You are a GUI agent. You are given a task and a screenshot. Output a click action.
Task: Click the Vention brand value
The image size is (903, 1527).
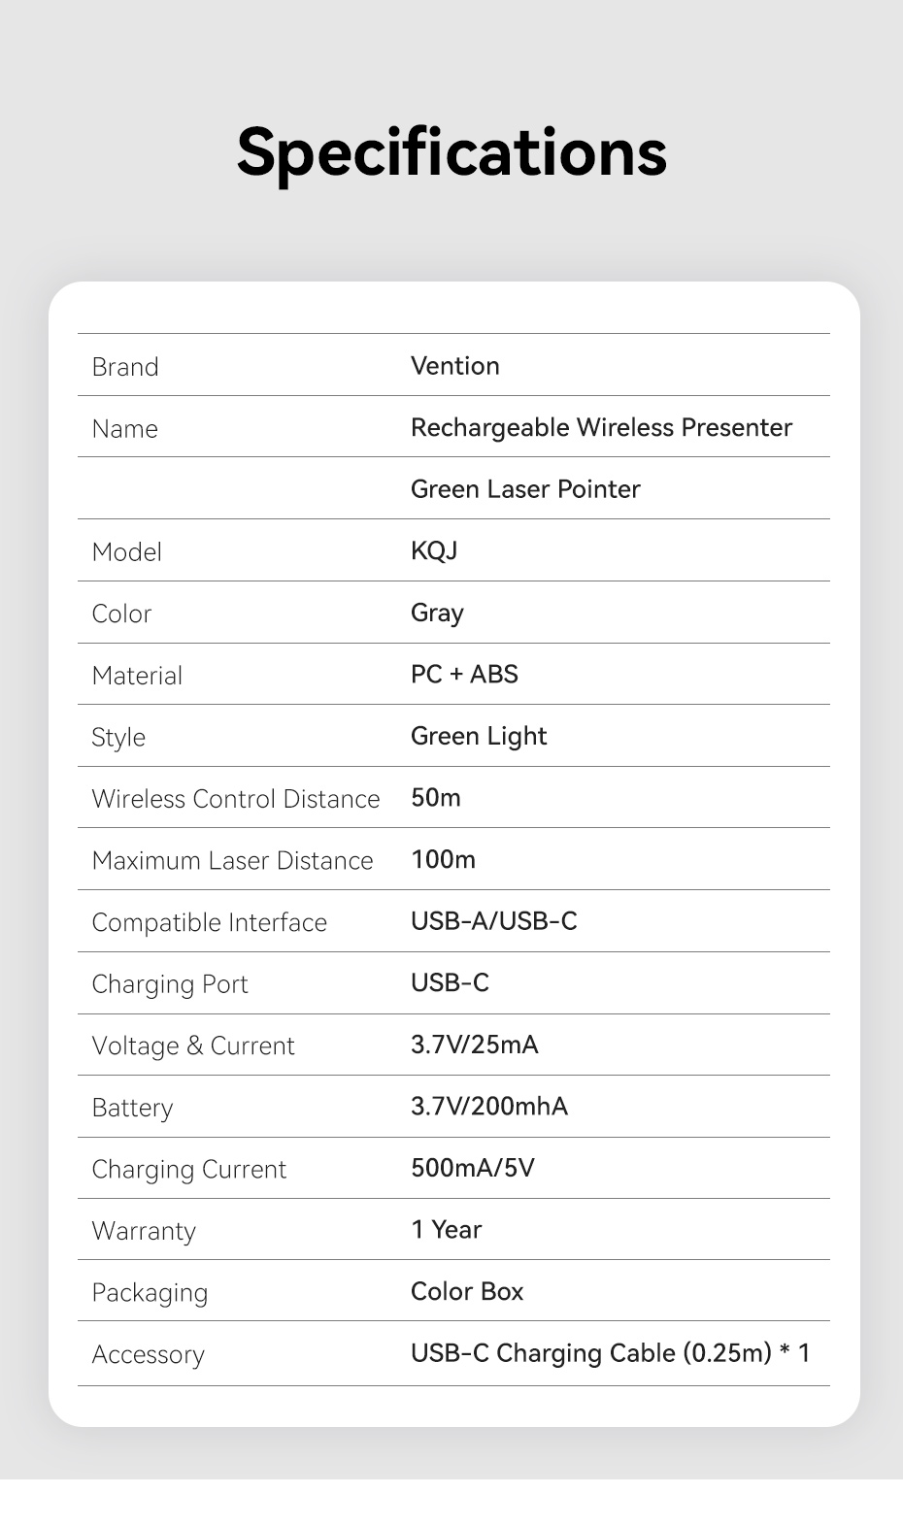click(x=454, y=366)
